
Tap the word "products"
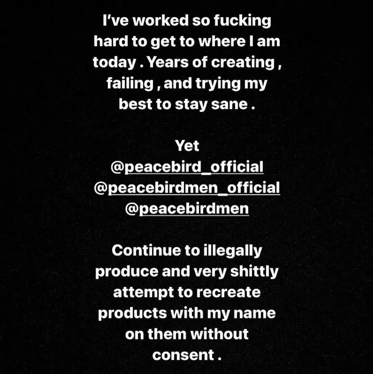click(x=132, y=313)
